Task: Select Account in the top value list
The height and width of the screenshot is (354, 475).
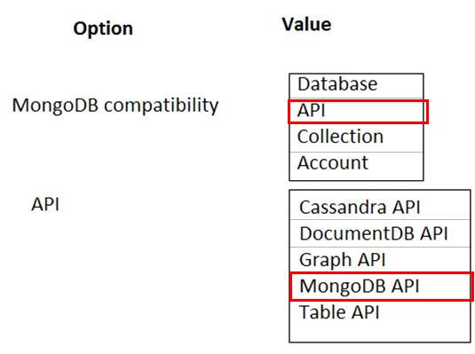Action: [x=356, y=166]
